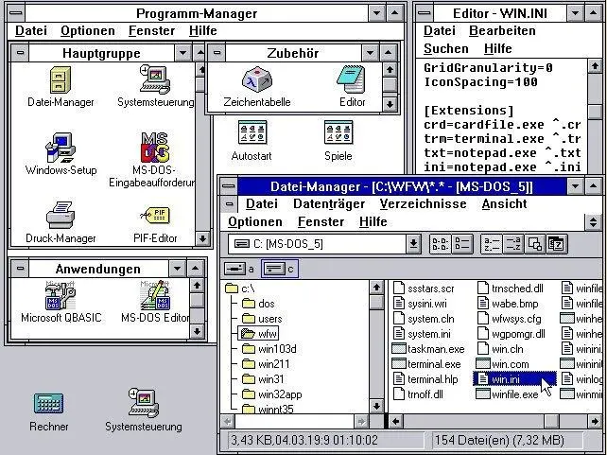Open the Editor window control menu box
Viewport: 607px width, 455px height.
[x=425, y=13]
